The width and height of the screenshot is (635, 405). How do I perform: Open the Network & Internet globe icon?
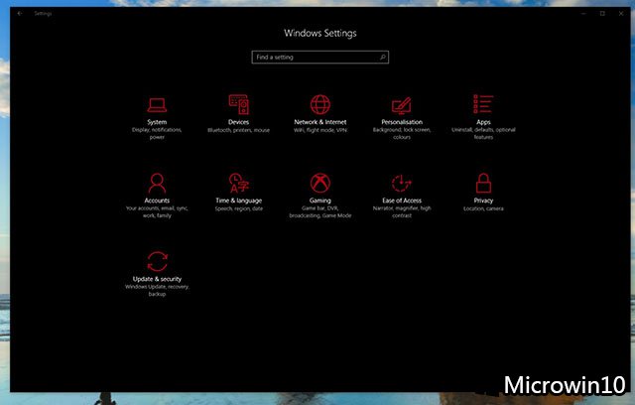pos(319,104)
